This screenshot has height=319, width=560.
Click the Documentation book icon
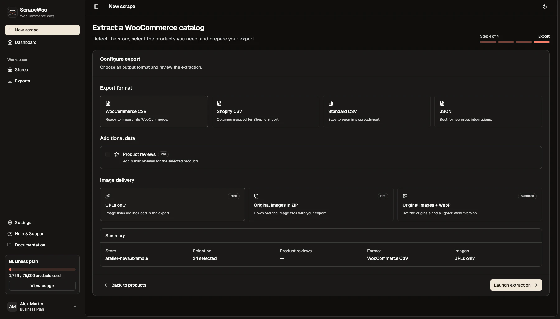tap(10, 245)
